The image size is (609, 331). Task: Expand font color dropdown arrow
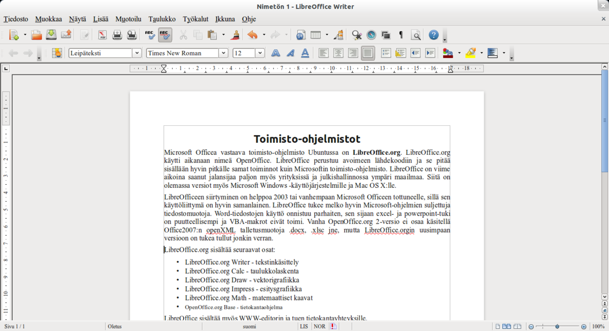(x=459, y=53)
